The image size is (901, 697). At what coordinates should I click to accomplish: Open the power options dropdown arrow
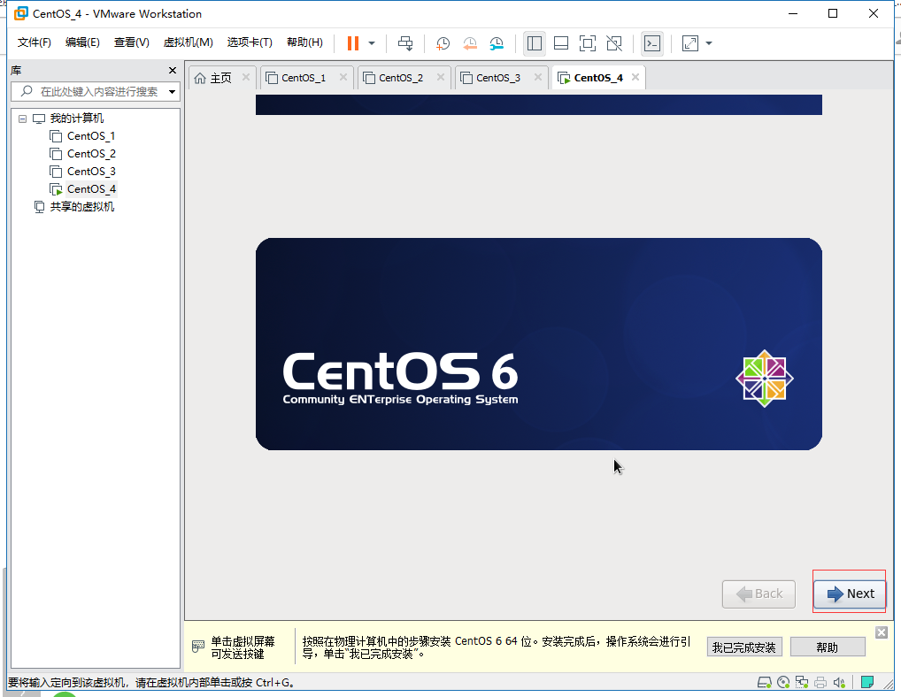[x=372, y=43]
